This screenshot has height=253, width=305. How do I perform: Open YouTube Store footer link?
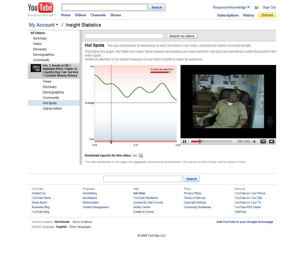click(41, 198)
